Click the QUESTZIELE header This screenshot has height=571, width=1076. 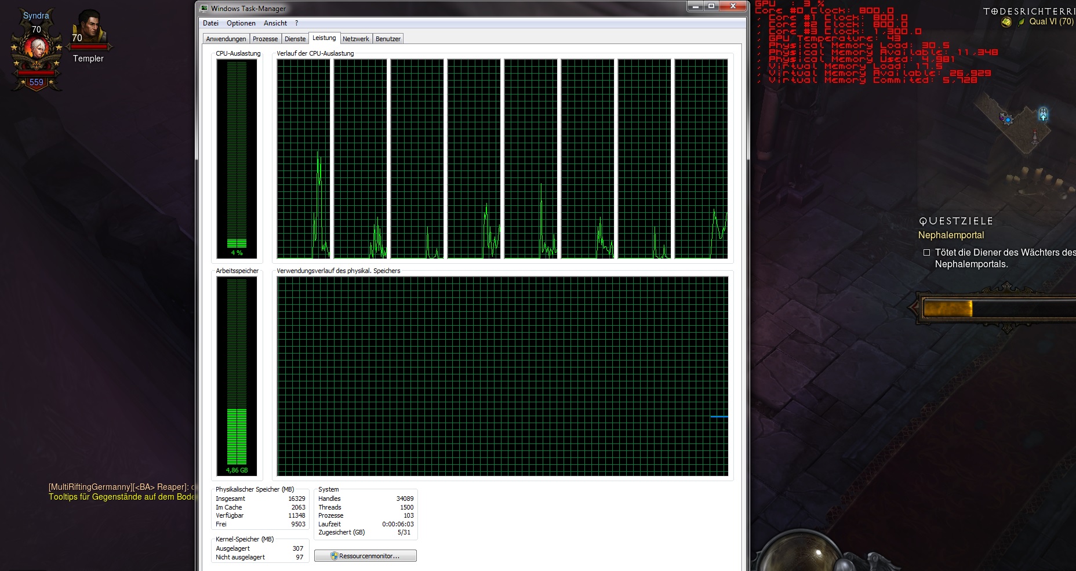[x=956, y=221]
